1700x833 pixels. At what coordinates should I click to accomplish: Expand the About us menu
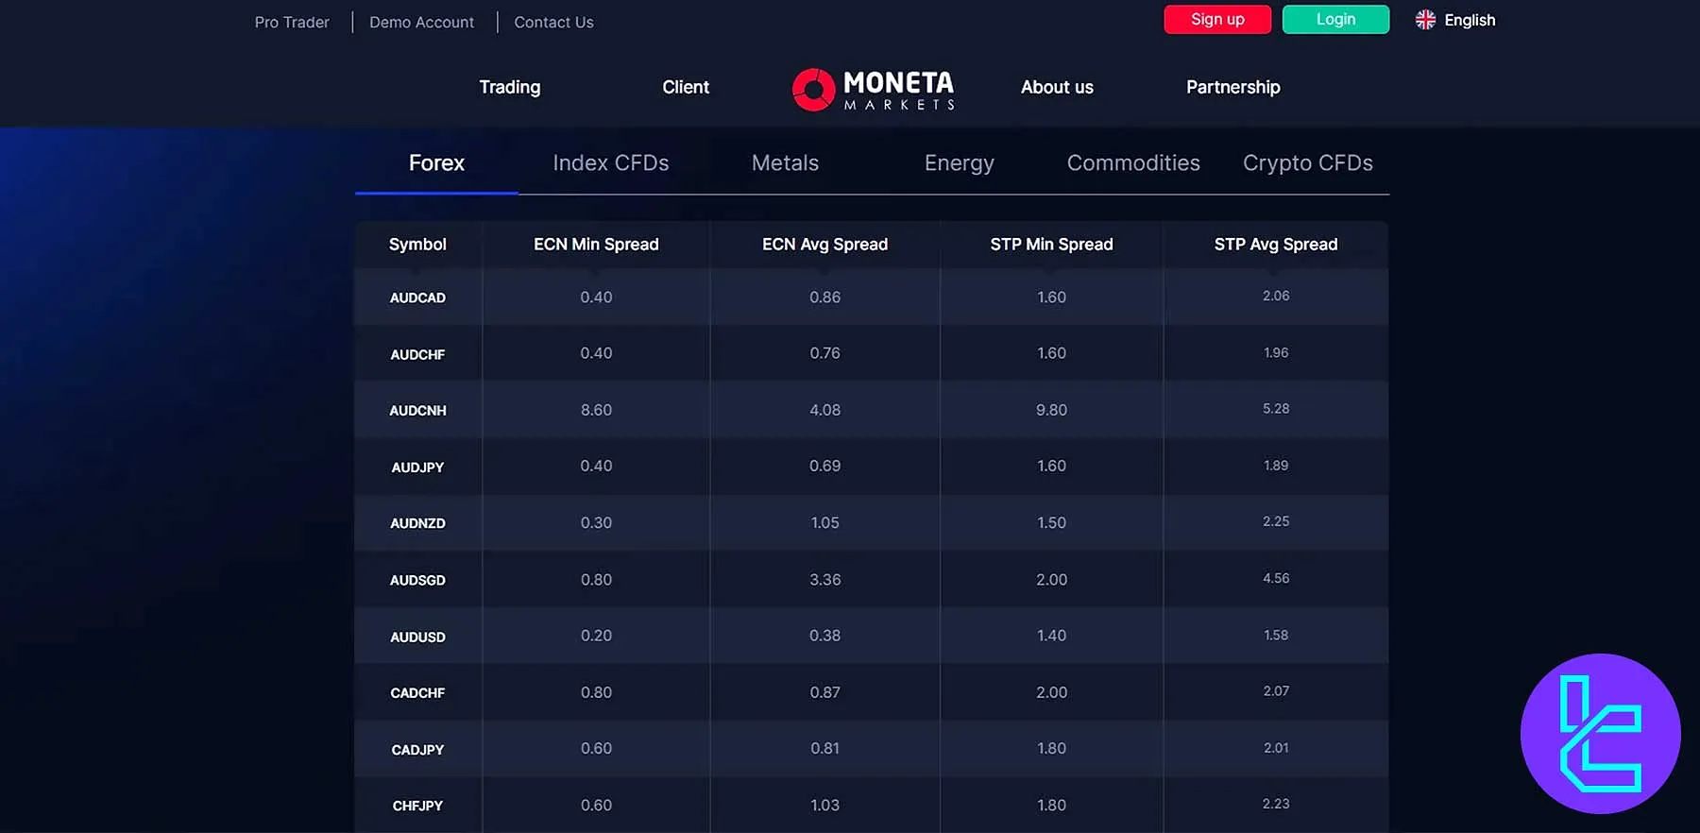1056,87
